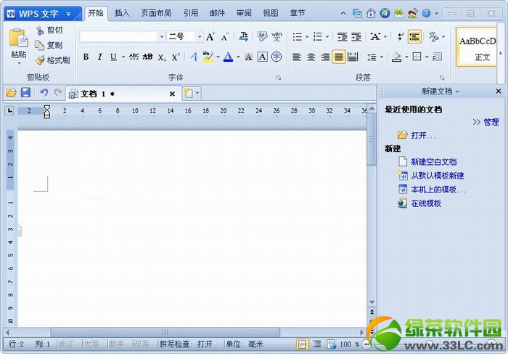Click 在线模板 link
The height and width of the screenshot is (361, 508).
[x=426, y=203]
